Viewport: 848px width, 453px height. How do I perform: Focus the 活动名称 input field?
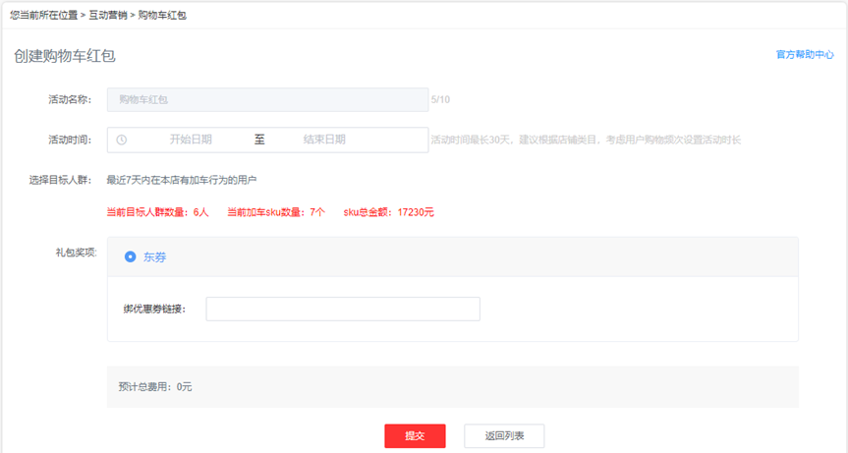click(x=266, y=99)
